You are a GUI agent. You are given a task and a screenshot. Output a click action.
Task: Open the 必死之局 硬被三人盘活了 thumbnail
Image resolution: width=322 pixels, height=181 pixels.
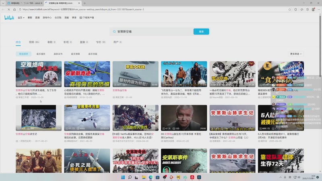click(87, 160)
